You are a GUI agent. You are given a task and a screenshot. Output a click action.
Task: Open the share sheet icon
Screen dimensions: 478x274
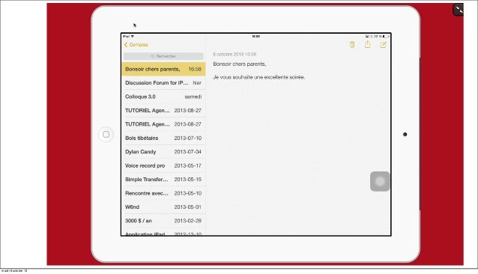point(368,44)
